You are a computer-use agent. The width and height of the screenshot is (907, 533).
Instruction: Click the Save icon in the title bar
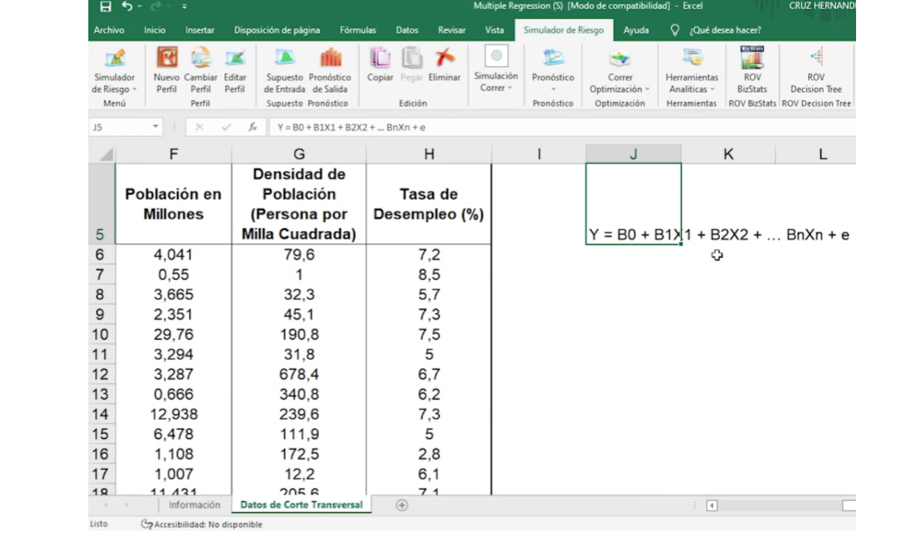point(105,6)
